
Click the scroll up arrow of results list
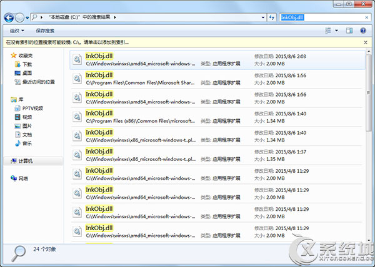click(369, 51)
